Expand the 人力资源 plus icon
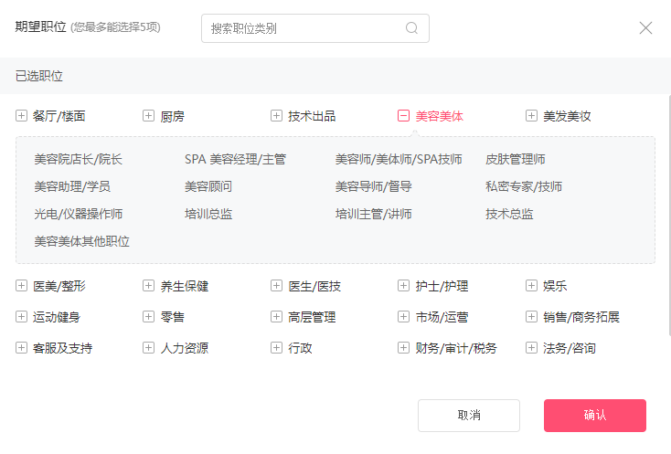The image size is (671, 454). click(148, 348)
